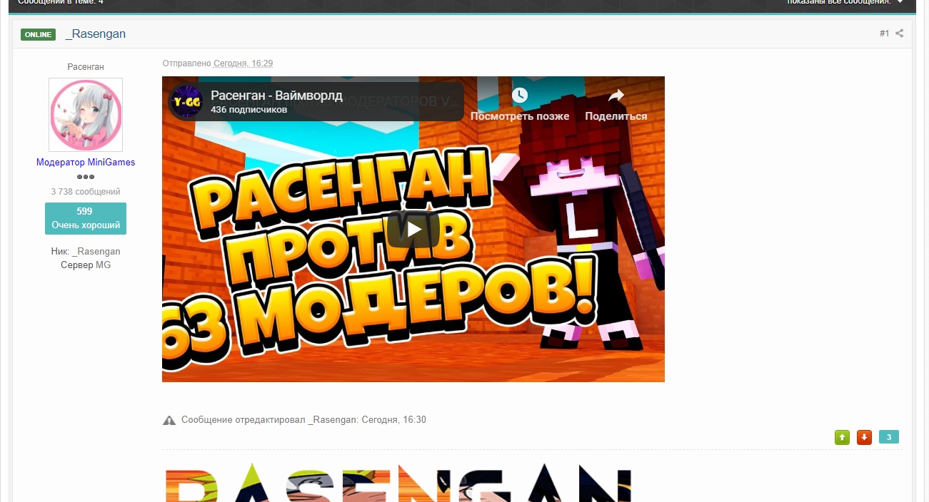Click the Отправлено Сегодня, 16:29 timestamp
Screen dimensions: 929x502
pos(218,63)
